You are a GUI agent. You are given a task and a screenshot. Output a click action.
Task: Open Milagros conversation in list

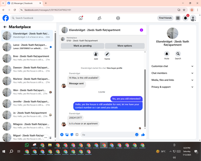point(27,126)
